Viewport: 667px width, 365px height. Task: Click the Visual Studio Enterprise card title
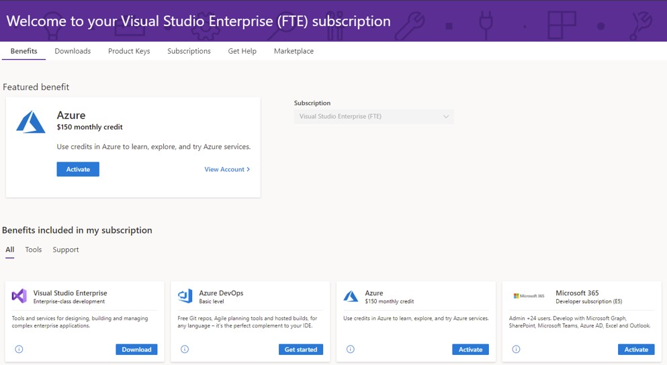70,293
